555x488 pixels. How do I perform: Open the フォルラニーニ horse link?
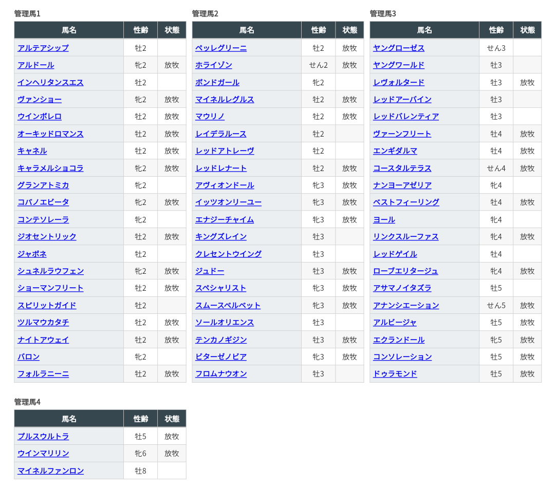pyautogui.click(x=43, y=373)
